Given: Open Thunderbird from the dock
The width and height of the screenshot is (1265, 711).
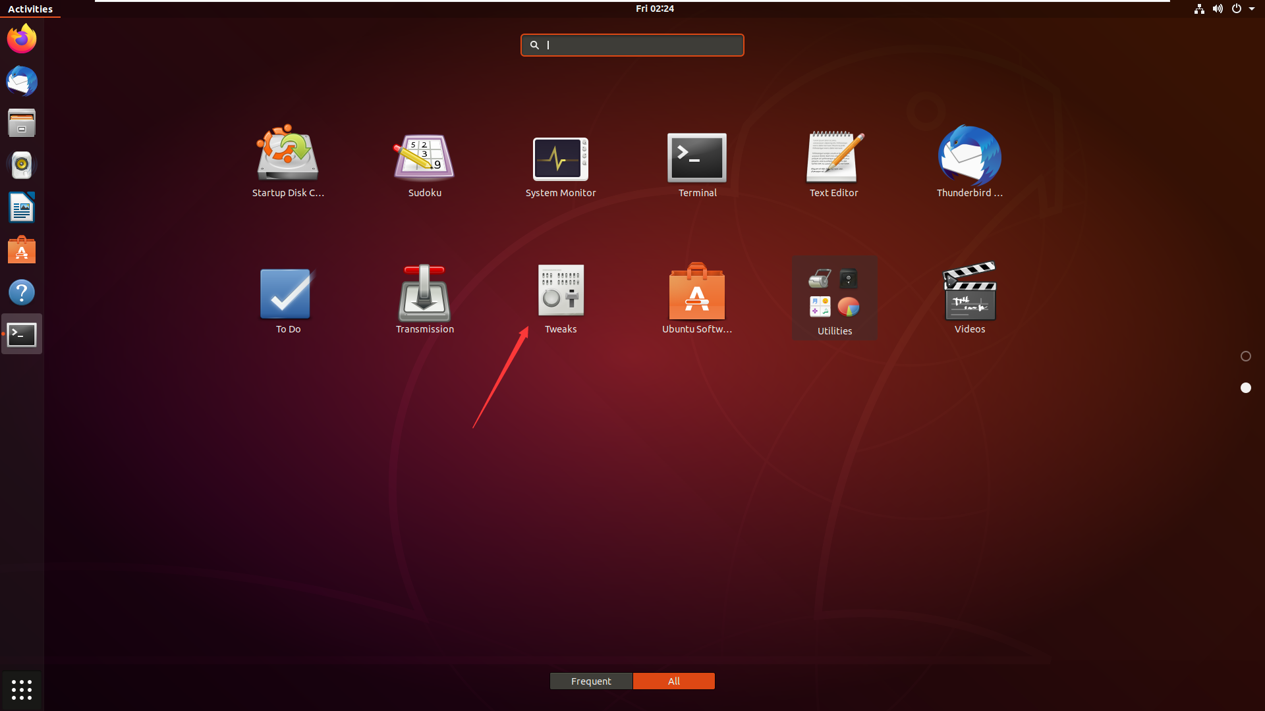Looking at the screenshot, I should pyautogui.click(x=22, y=82).
